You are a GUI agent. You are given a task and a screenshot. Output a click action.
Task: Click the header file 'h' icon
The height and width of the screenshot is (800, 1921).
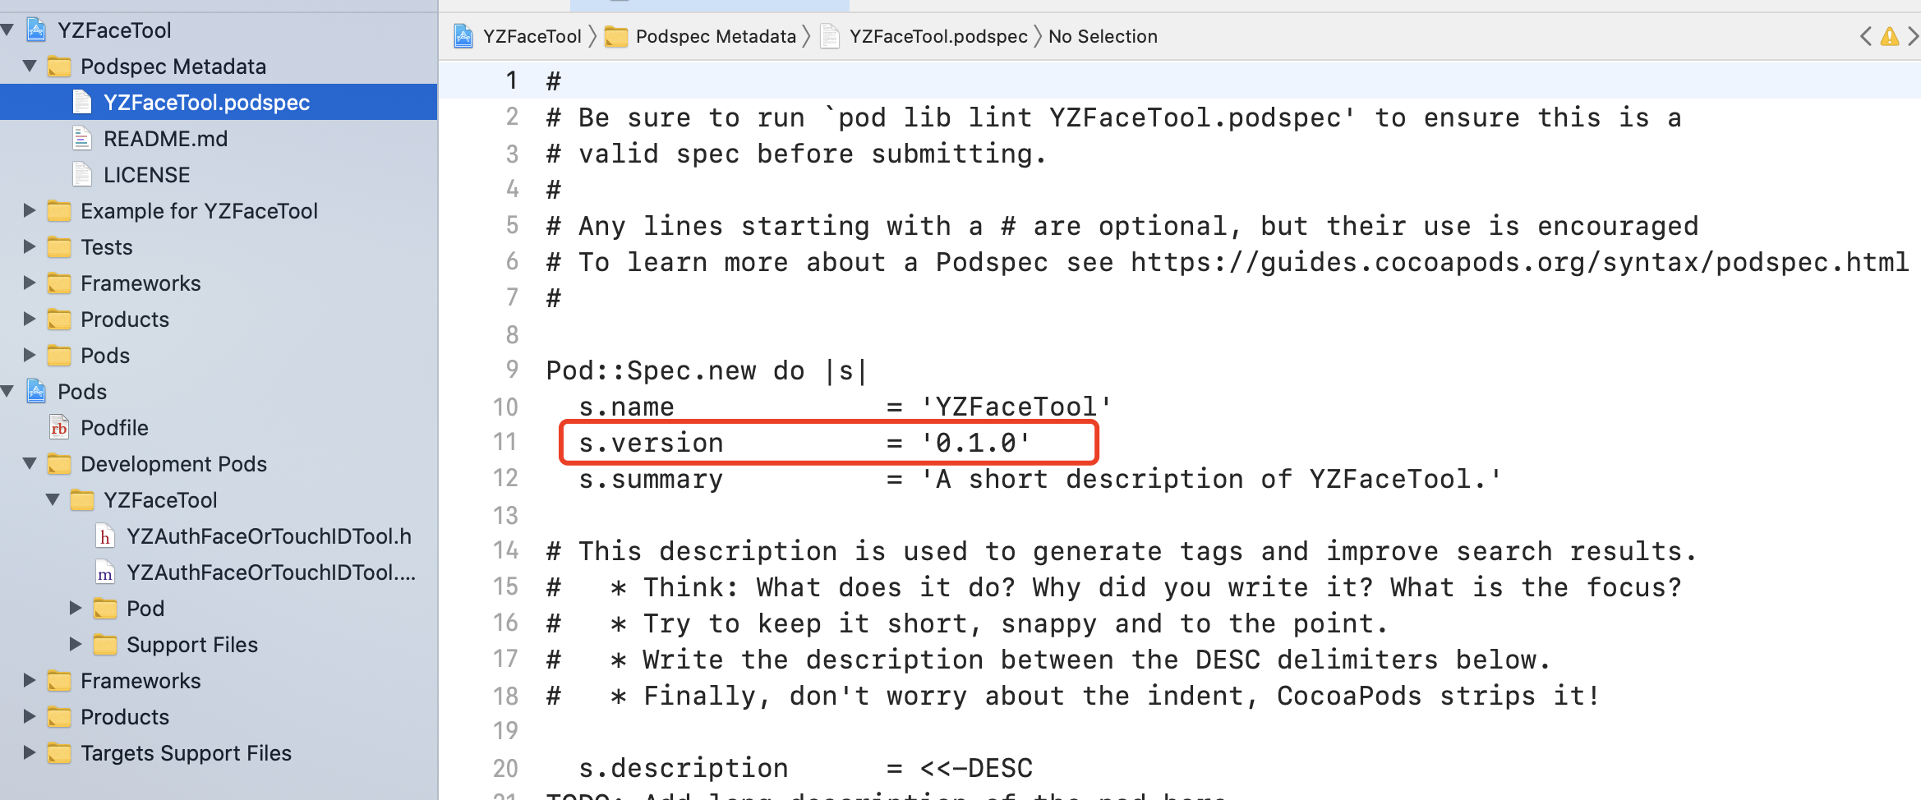[105, 536]
